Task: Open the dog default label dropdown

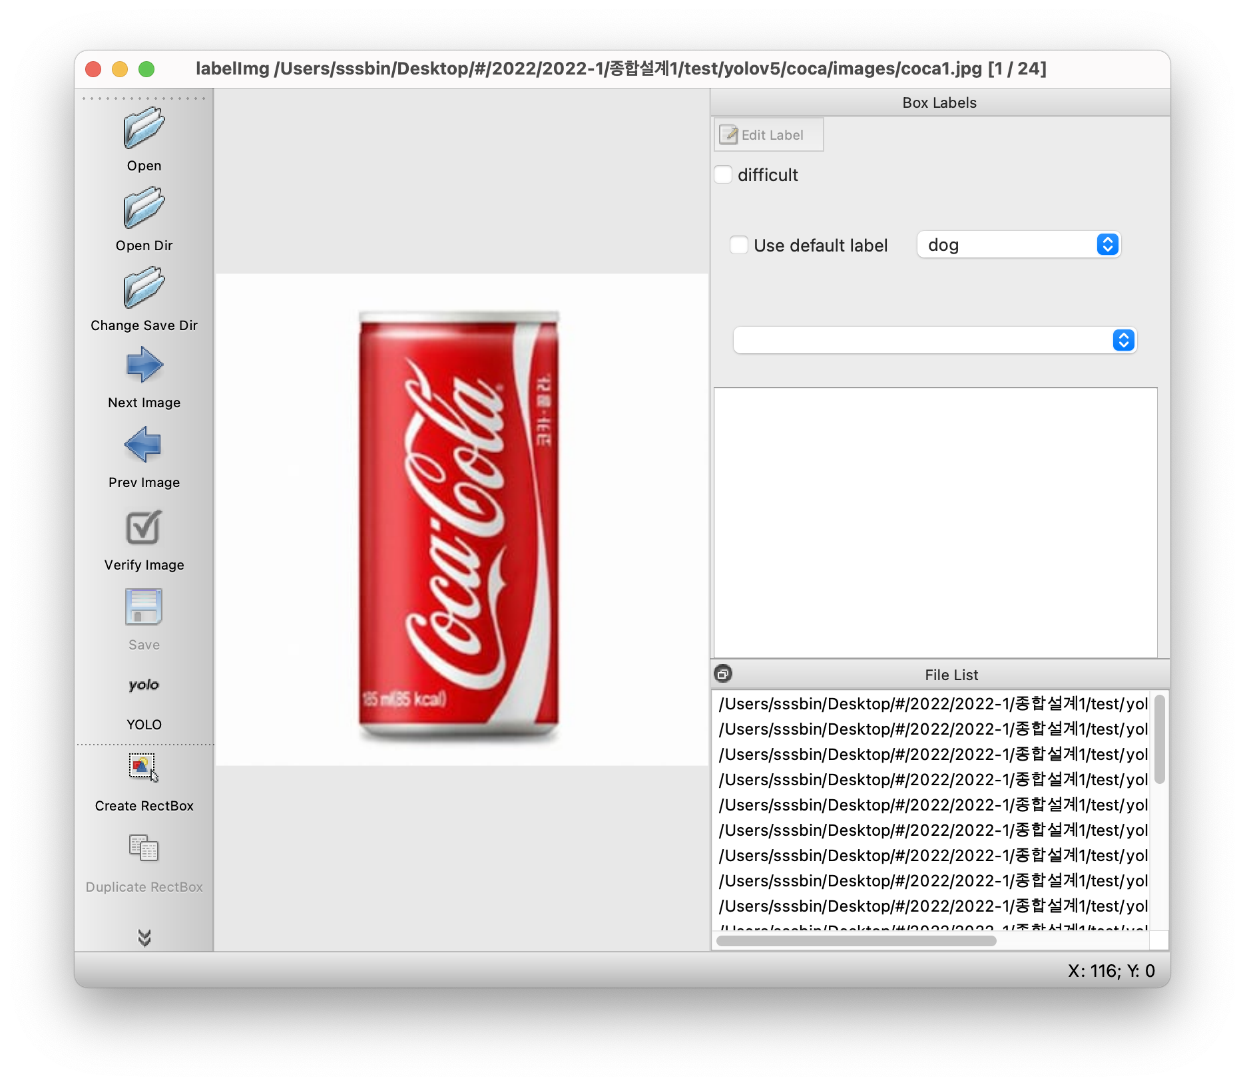Action: click(1019, 245)
